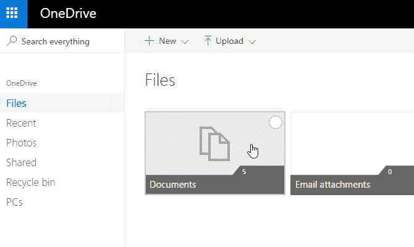Click the upload arrow icon
Screen dimensions: 414x247
coord(208,41)
